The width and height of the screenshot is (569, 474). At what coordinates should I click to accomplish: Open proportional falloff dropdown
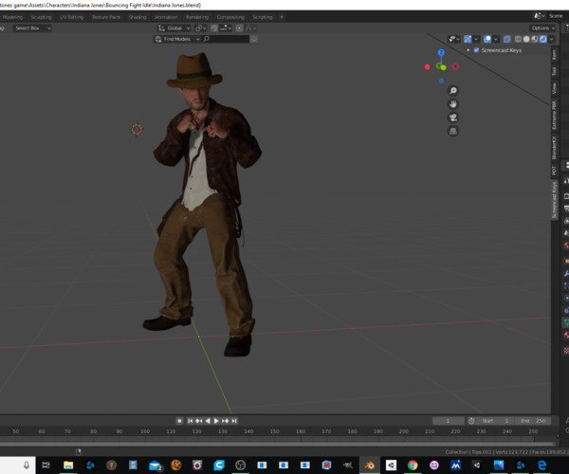[250, 27]
